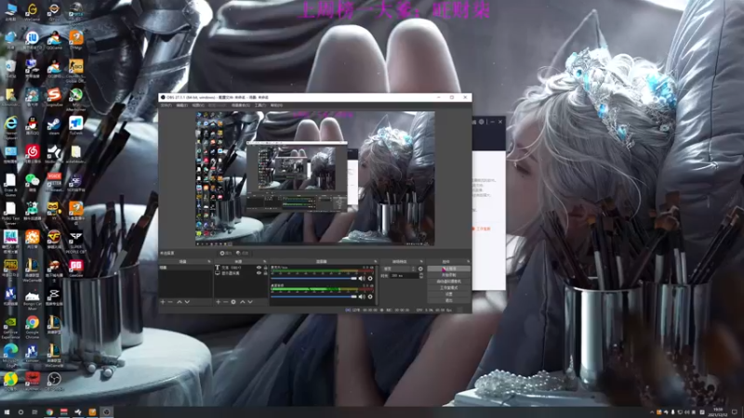
Task: Float the Sources dock panel
Action: (x=264, y=262)
